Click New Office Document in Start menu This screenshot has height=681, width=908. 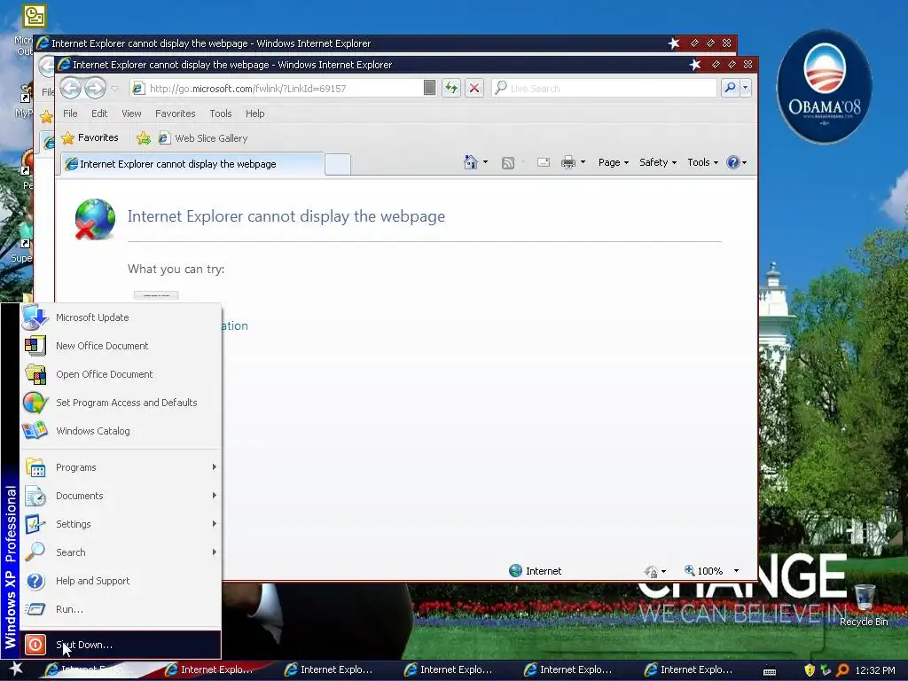coord(121,346)
